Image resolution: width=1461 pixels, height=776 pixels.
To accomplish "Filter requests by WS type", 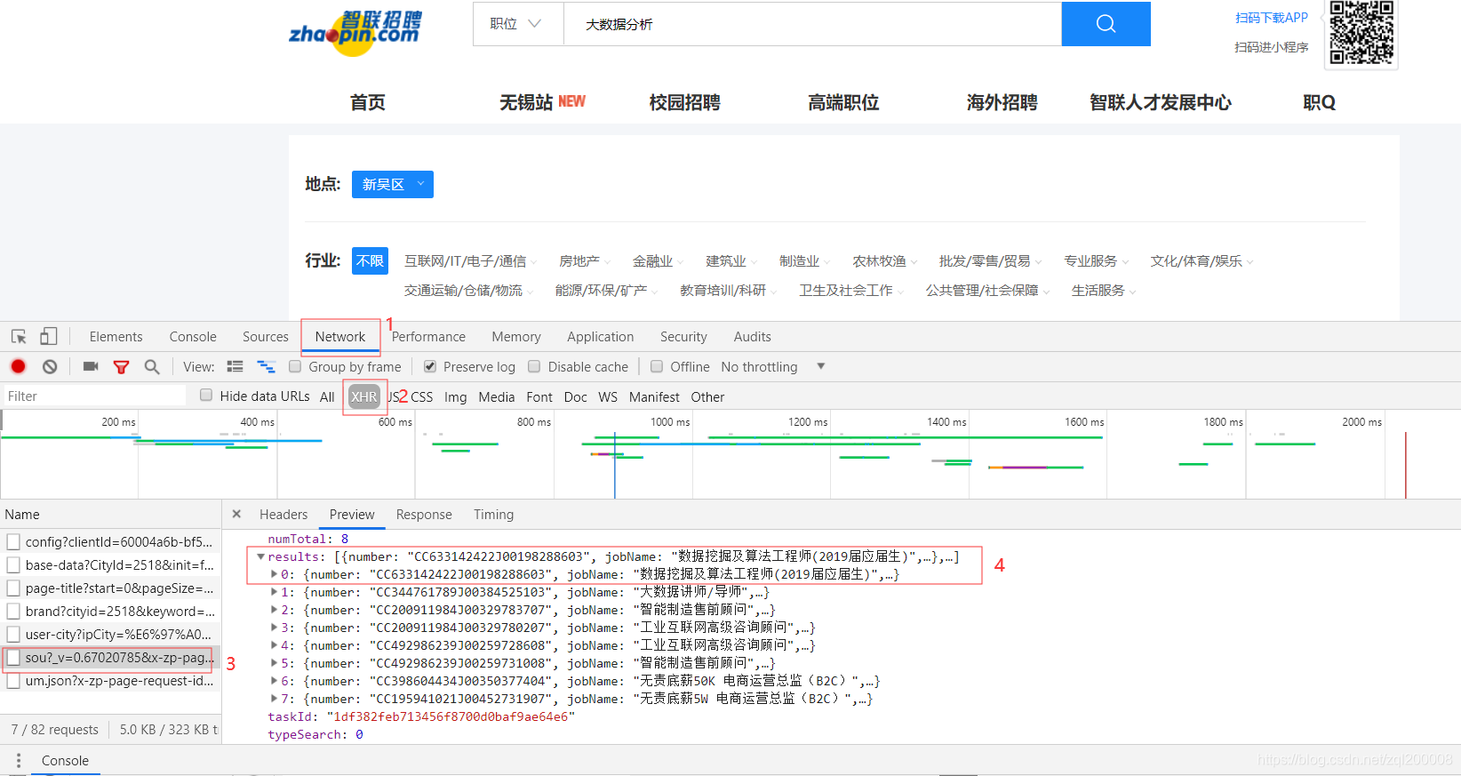I will point(608,396).
